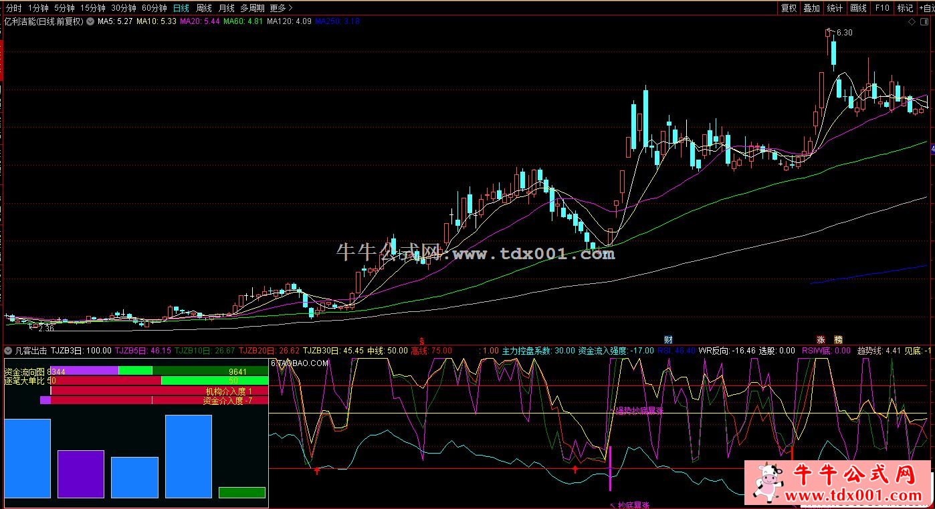Click the 机构介入度 1 bar
The width and height of the screenshot is (935, 509).
(x=159, y=391)
